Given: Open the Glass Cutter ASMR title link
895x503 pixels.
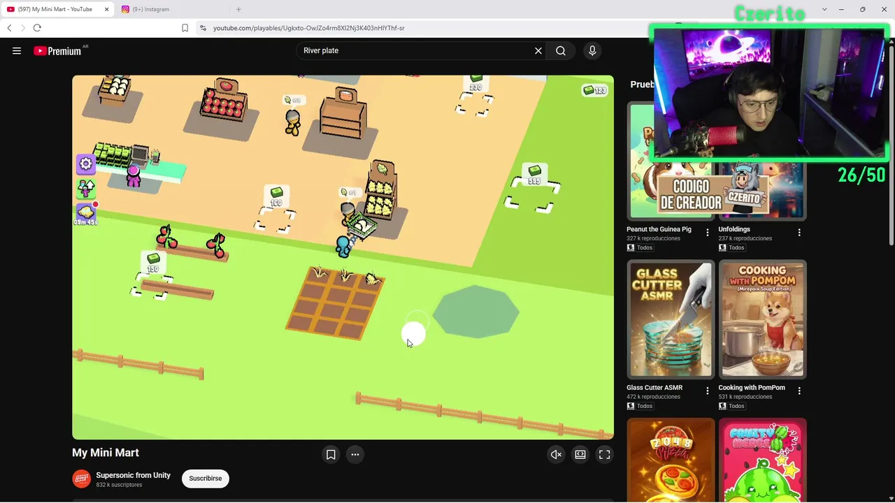Looking at the screenshot, I should 654,388.
